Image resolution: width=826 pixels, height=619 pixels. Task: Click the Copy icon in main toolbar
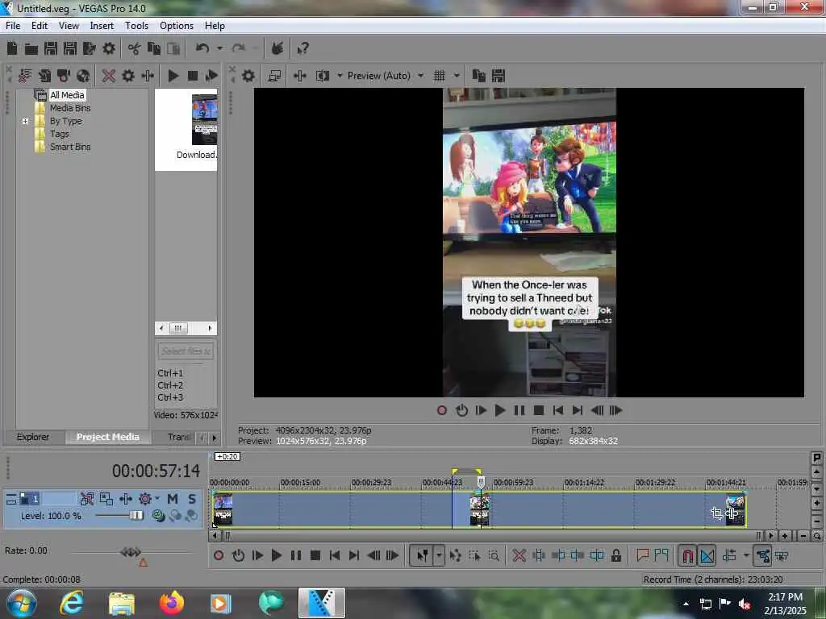click(x=154, y=49)
